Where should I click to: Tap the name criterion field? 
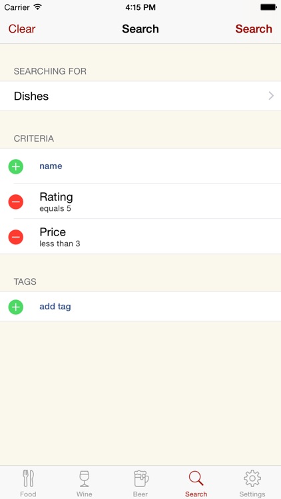pyautogui.click(x=140, y=166)
